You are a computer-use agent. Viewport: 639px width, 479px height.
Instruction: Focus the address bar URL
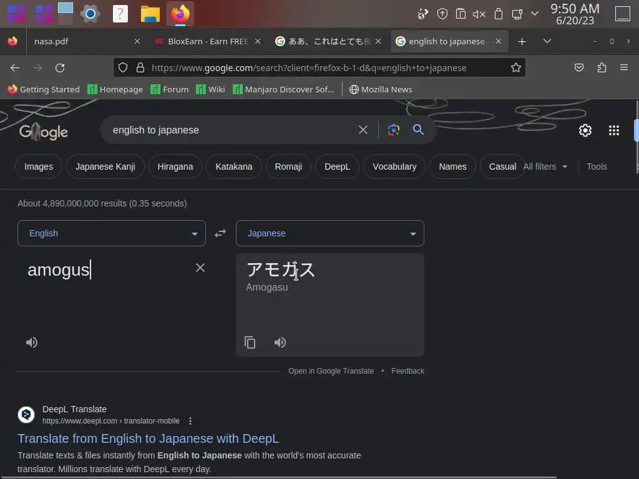pos(309,67)
